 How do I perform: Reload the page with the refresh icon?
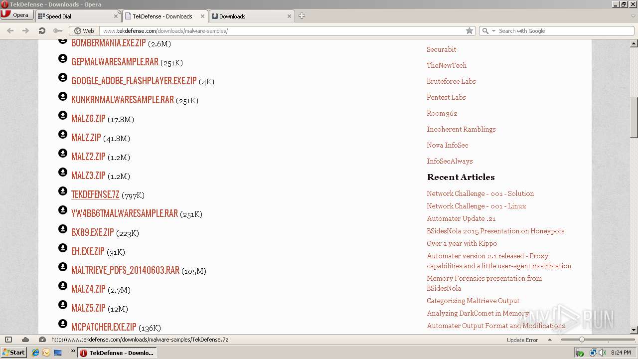(x=42, y=30)
